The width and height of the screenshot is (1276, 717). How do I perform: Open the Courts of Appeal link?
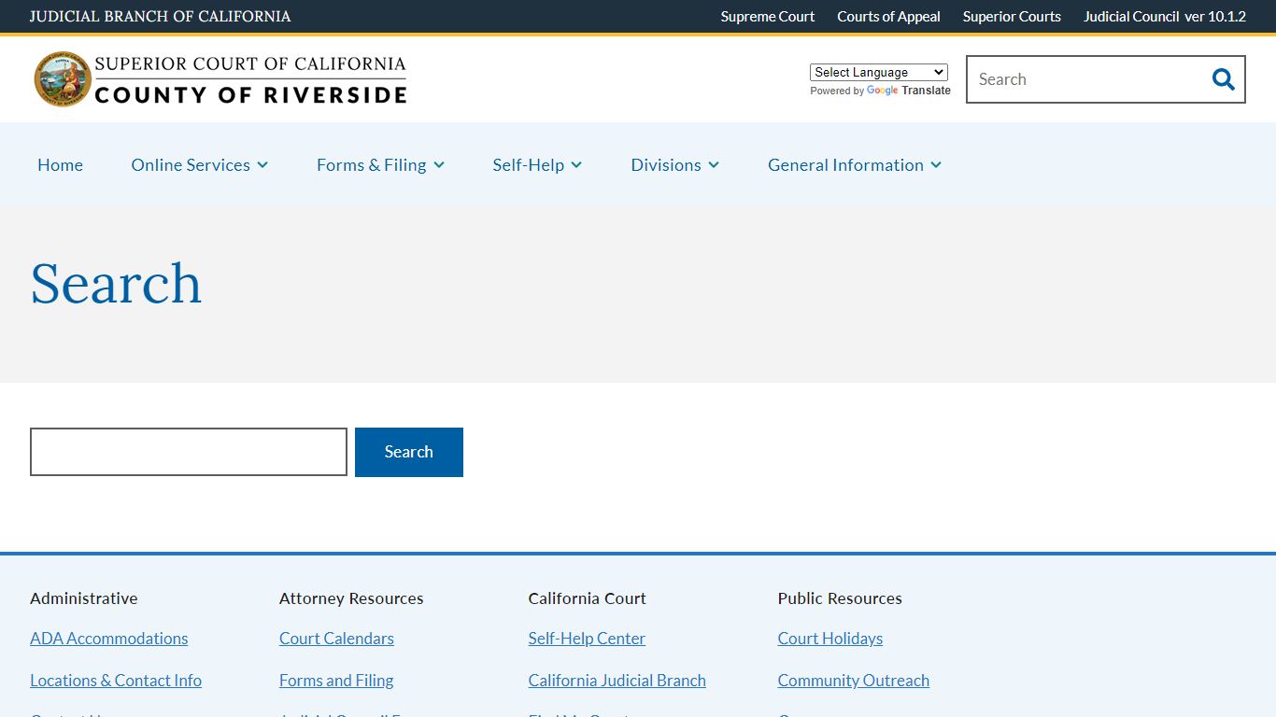(888, 17)
